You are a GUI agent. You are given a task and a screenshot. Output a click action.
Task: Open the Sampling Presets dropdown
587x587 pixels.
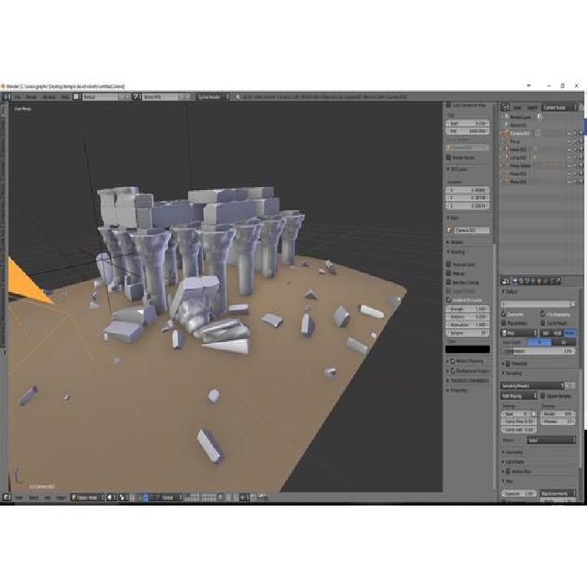533,385
